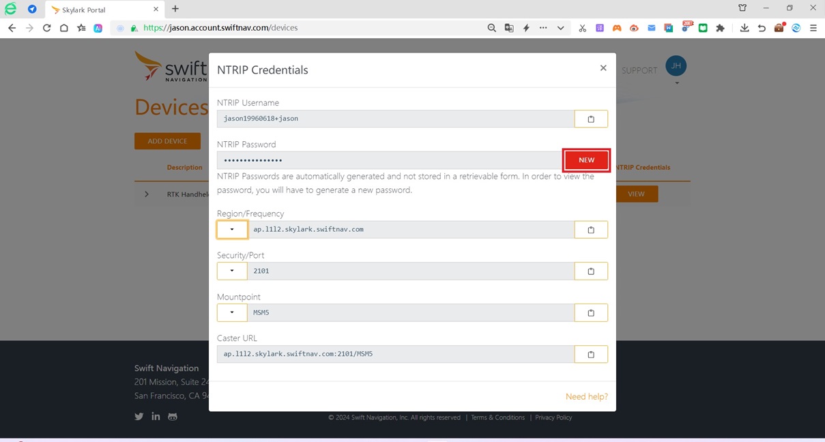Click the AI assistant toolbar icon
Viewport: 825px width, 442px height.
(x=98, y=28)
